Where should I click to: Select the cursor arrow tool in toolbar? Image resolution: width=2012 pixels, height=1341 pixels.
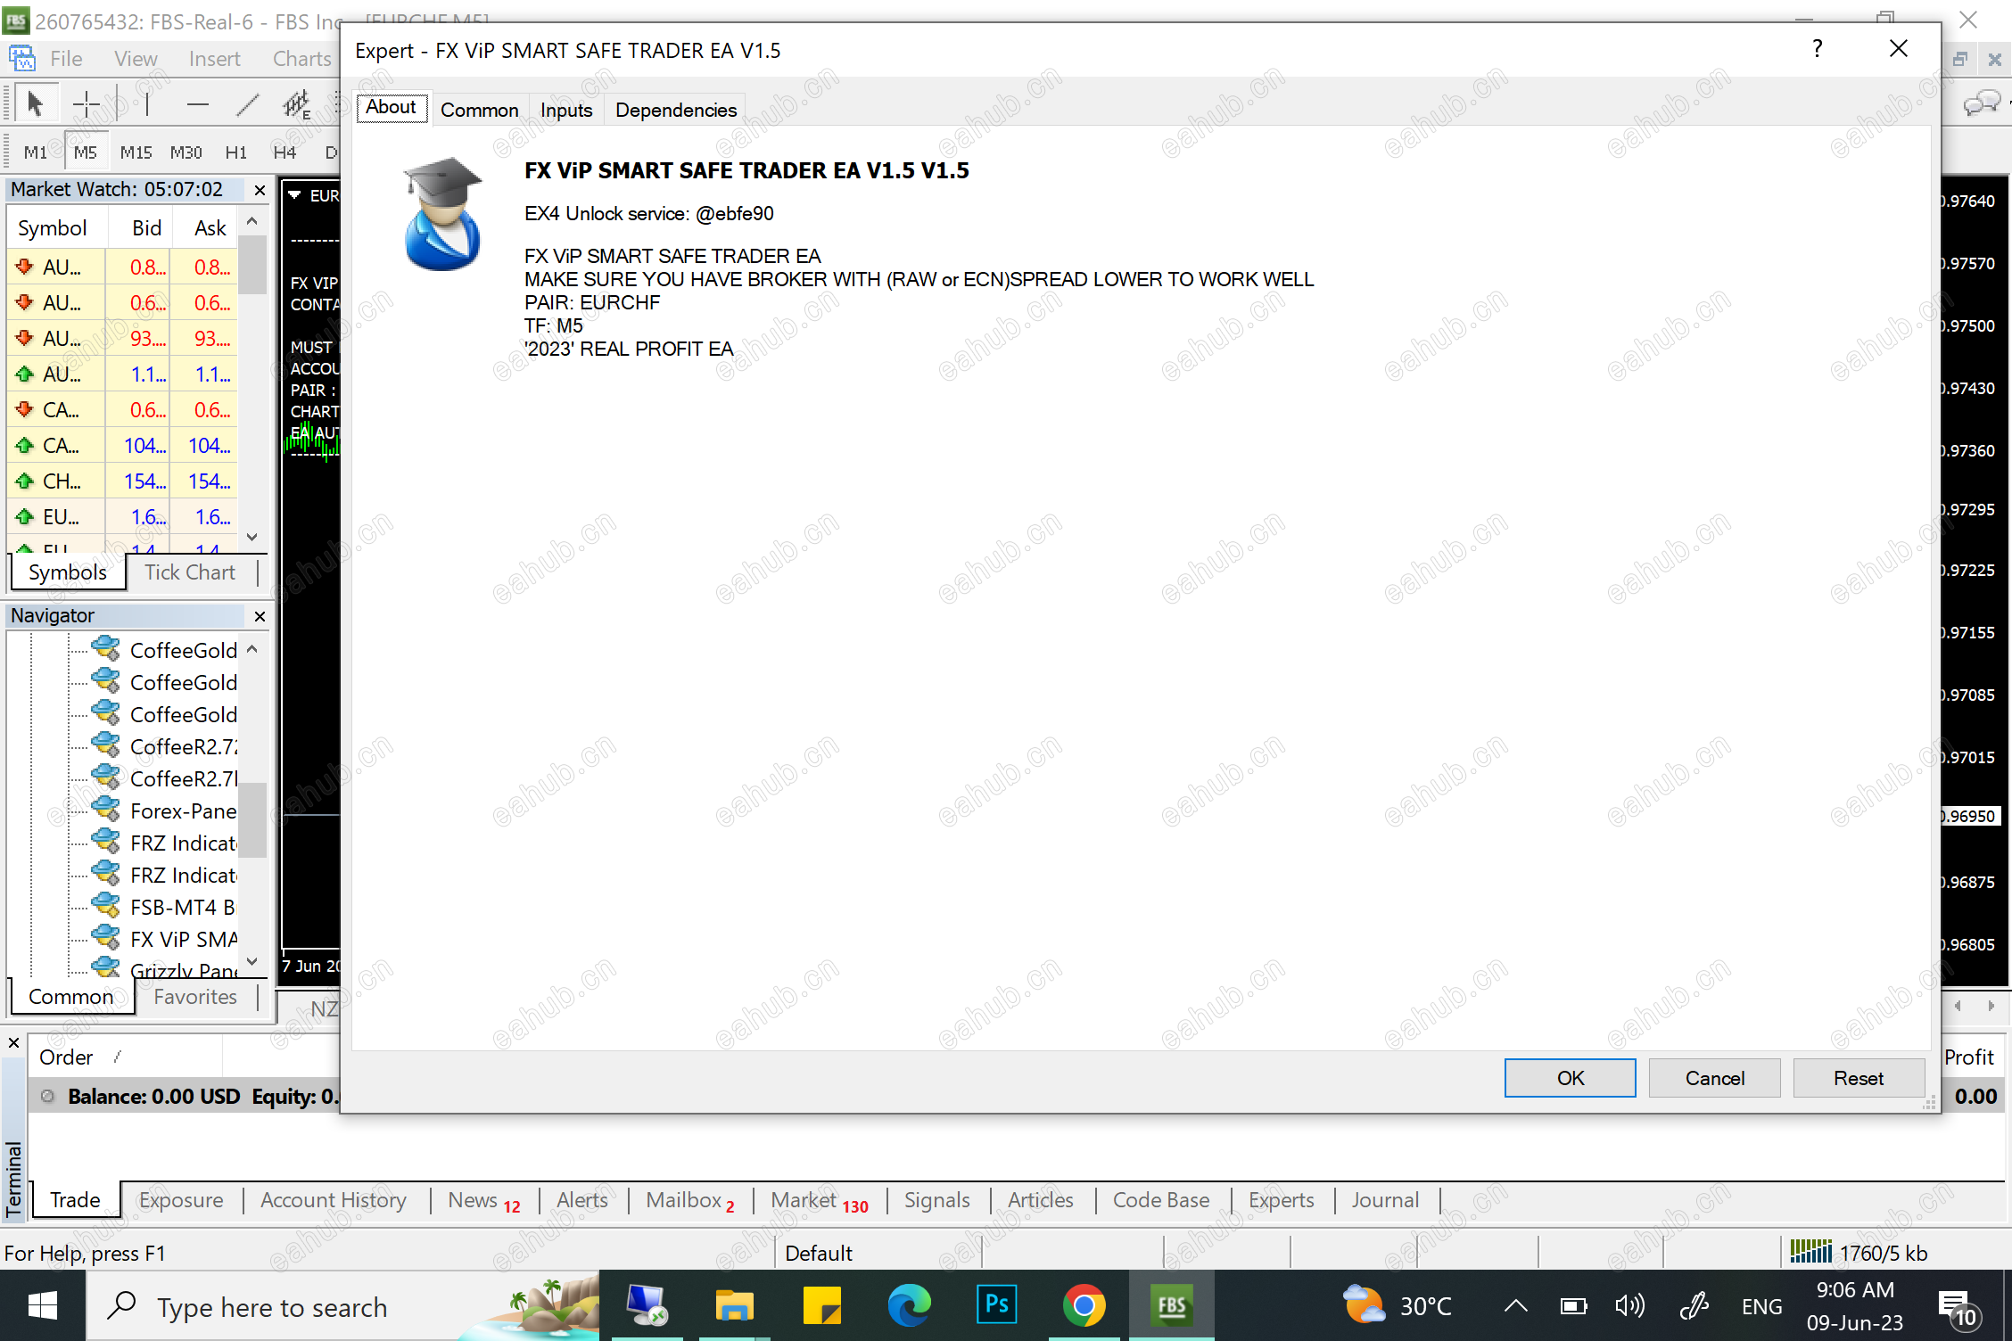(35, 104)
